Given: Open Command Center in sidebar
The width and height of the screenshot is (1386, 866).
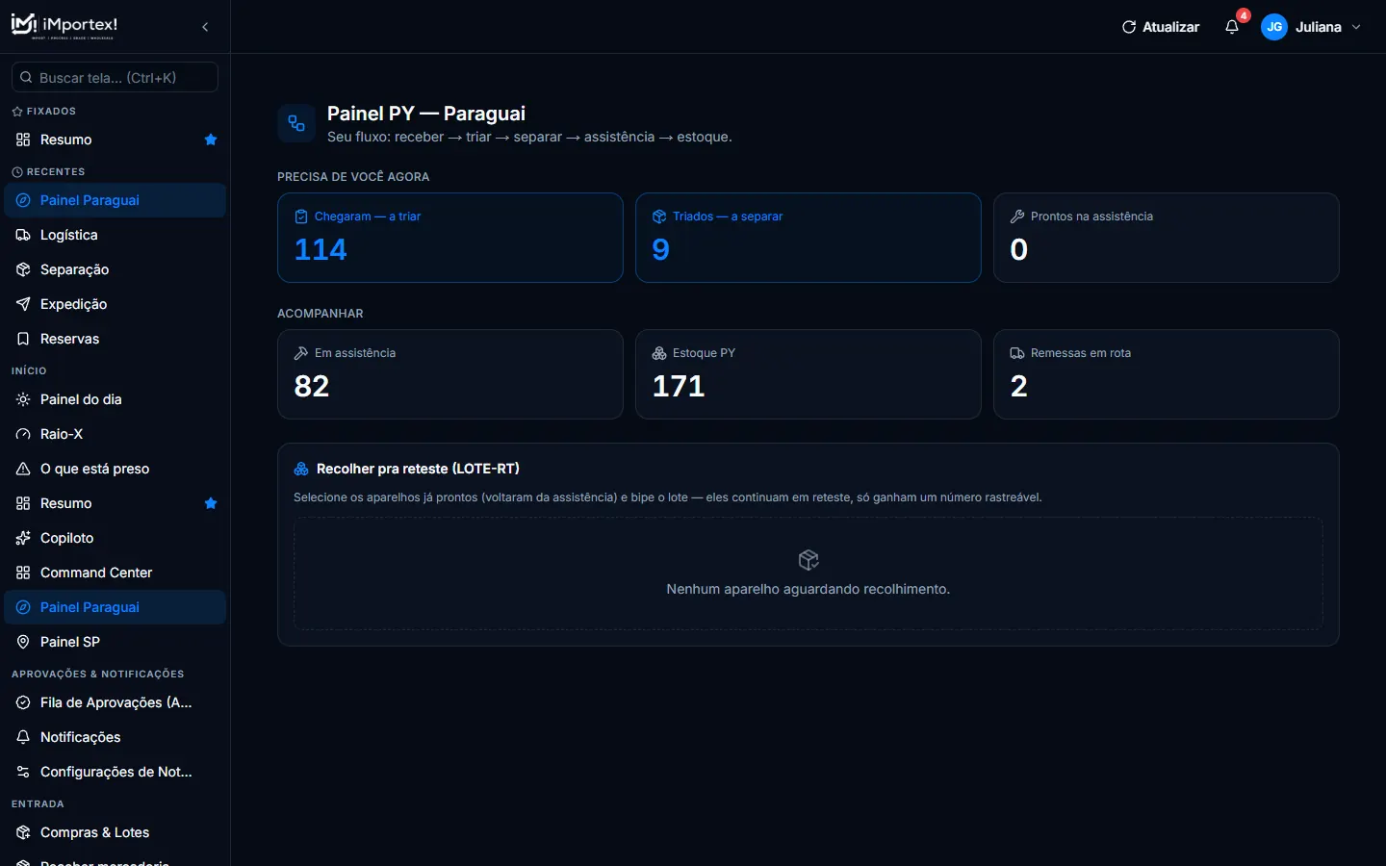Looking at the screenshot, I should tap(115, 573).
